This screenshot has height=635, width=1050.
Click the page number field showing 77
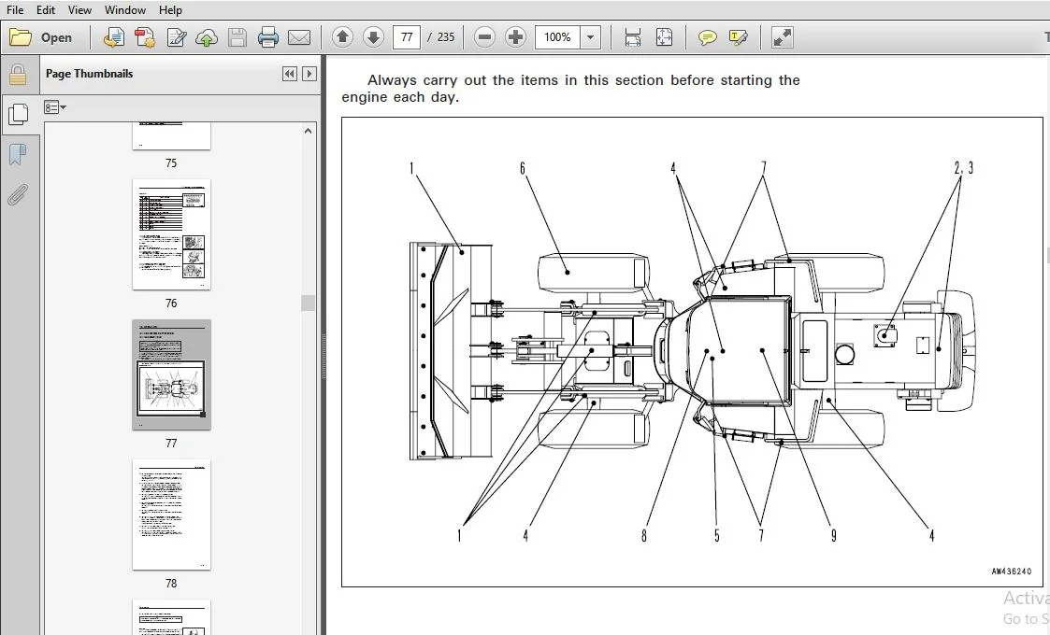407,36
